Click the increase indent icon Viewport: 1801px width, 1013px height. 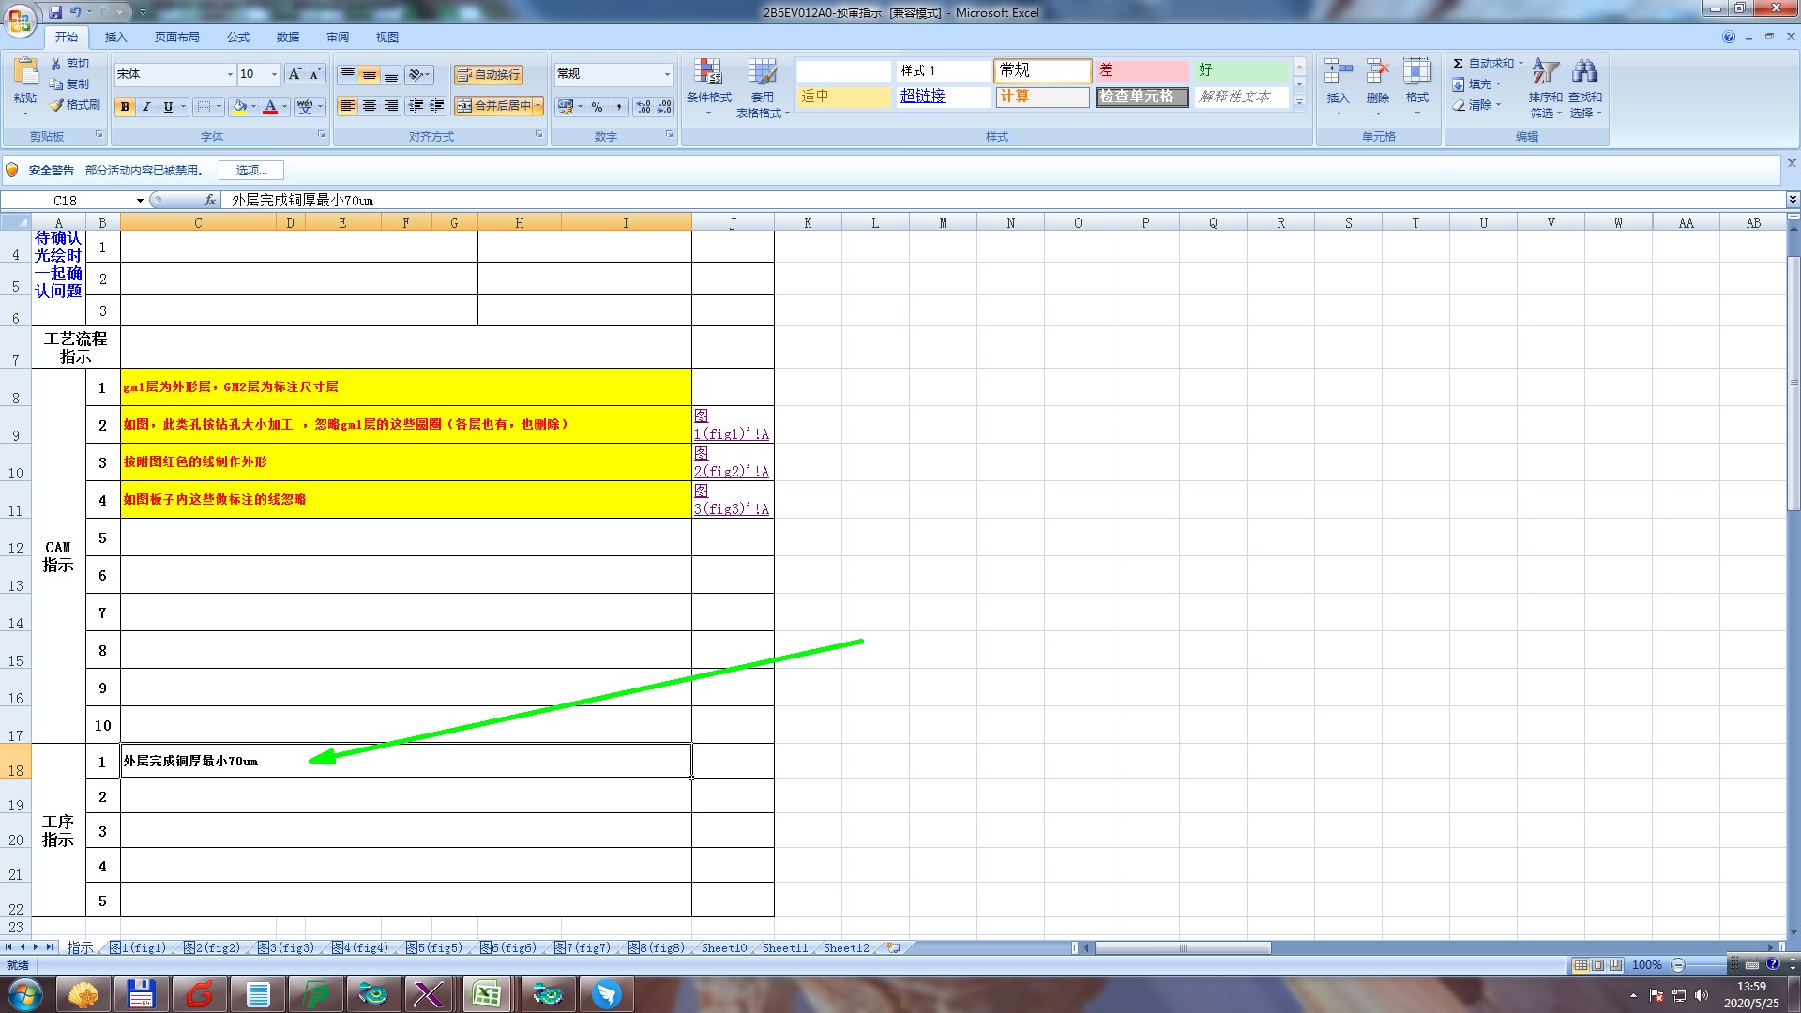coord(437,106)
